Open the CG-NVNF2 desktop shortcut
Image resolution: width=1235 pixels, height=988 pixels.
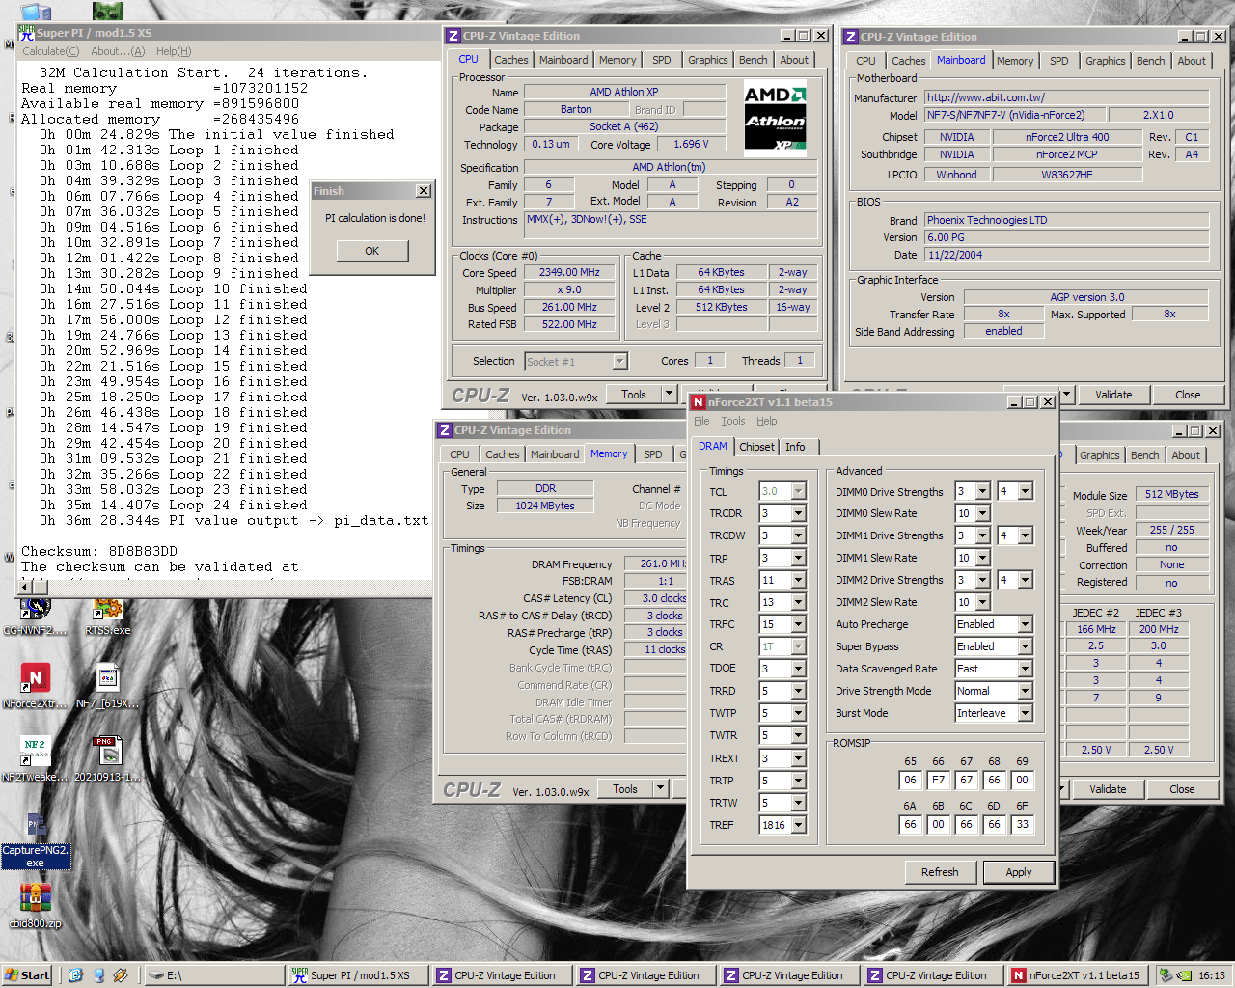36,615
